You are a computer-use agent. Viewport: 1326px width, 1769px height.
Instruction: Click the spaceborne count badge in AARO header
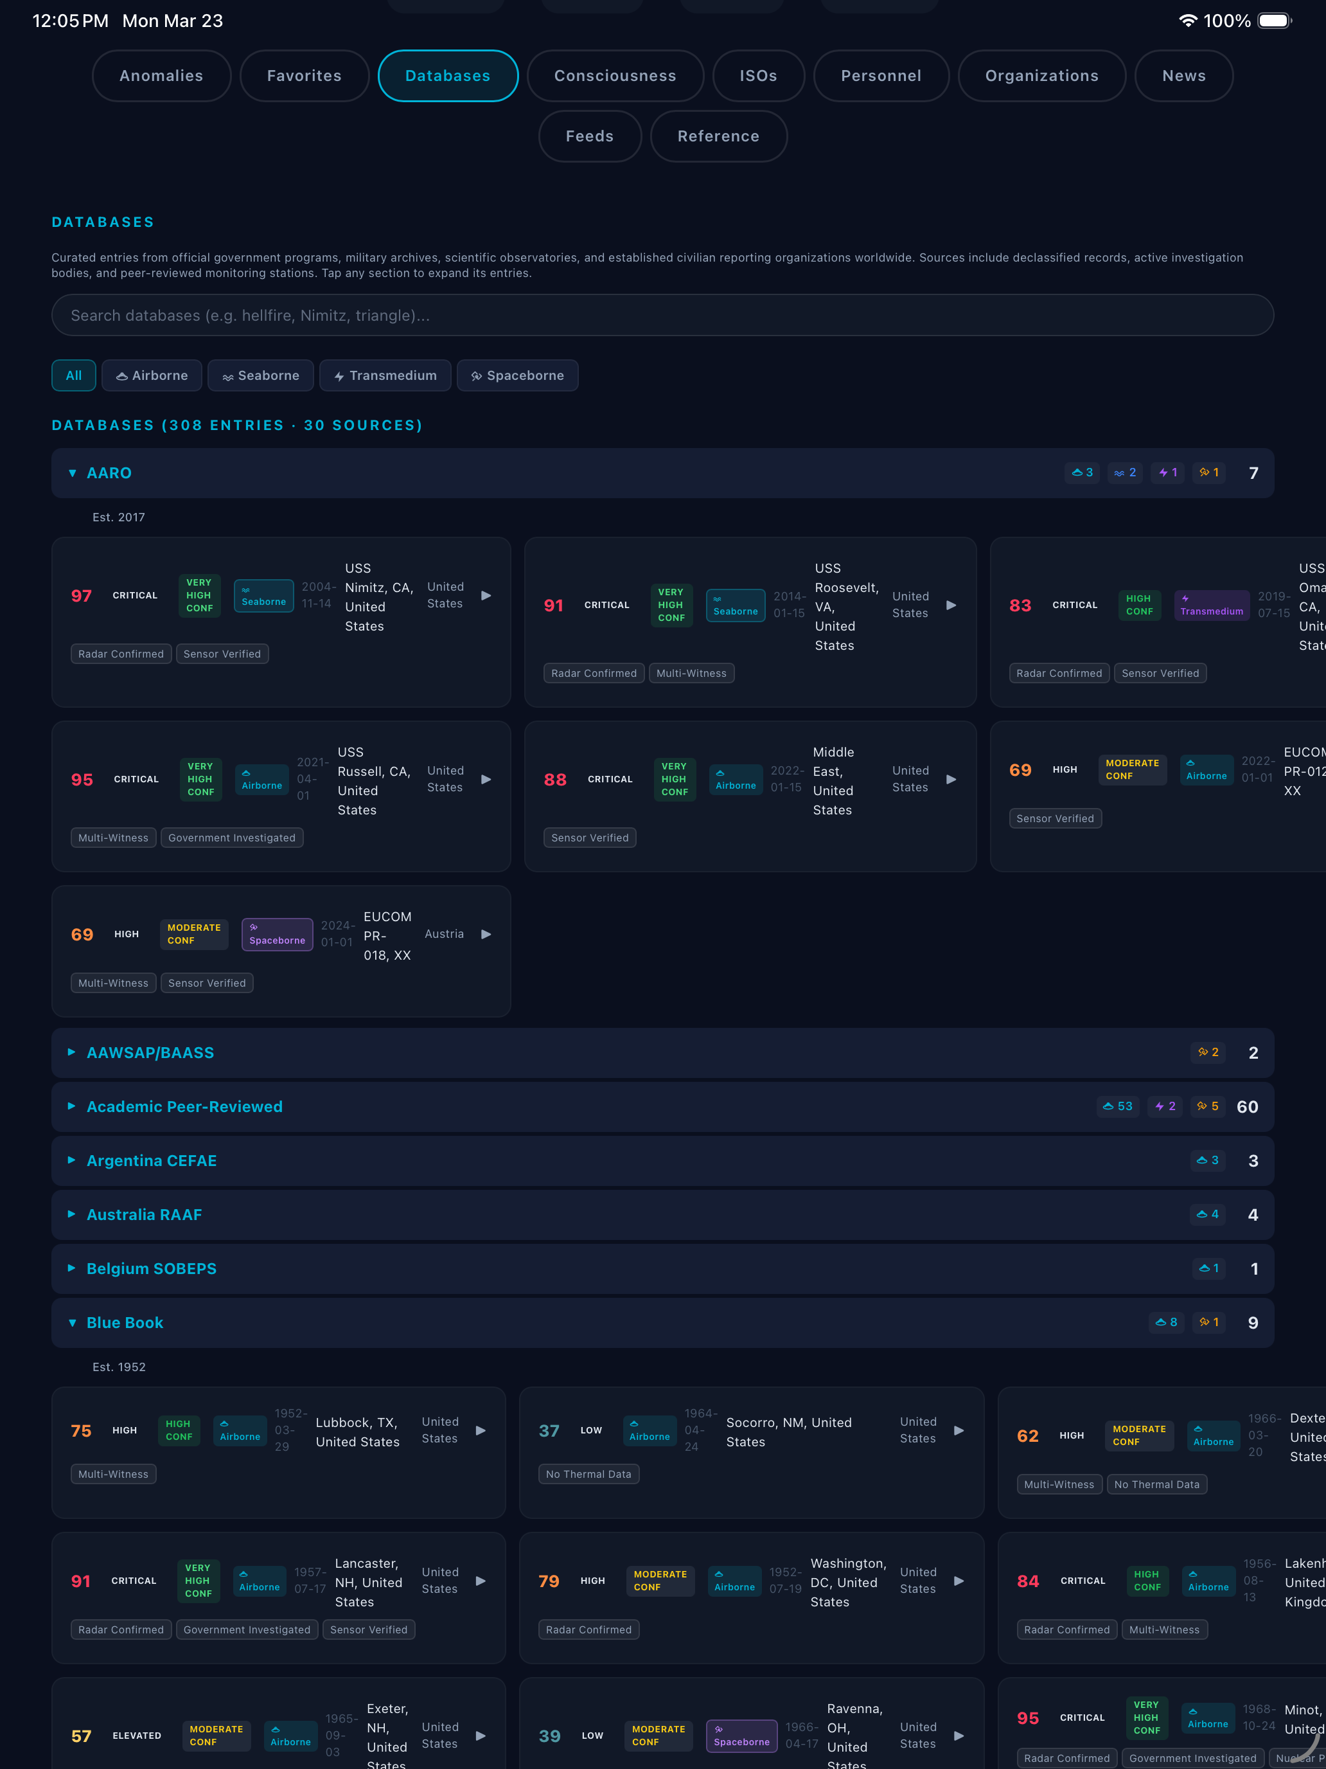tap(1209, 472)
